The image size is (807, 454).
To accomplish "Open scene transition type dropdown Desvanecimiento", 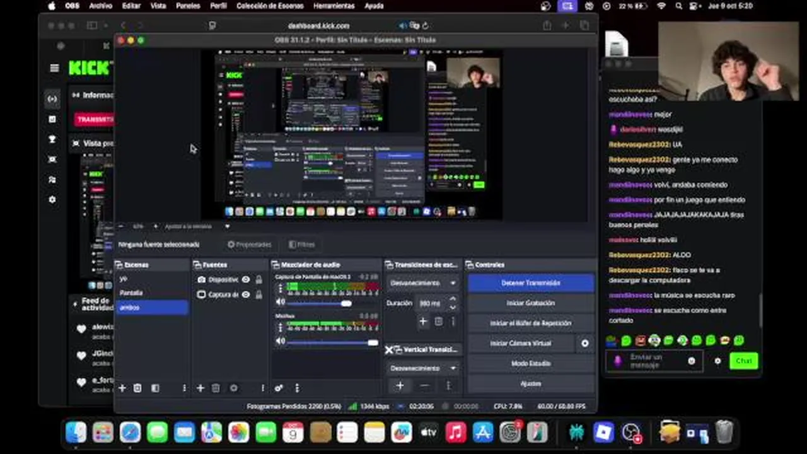I will coord(422,283).
